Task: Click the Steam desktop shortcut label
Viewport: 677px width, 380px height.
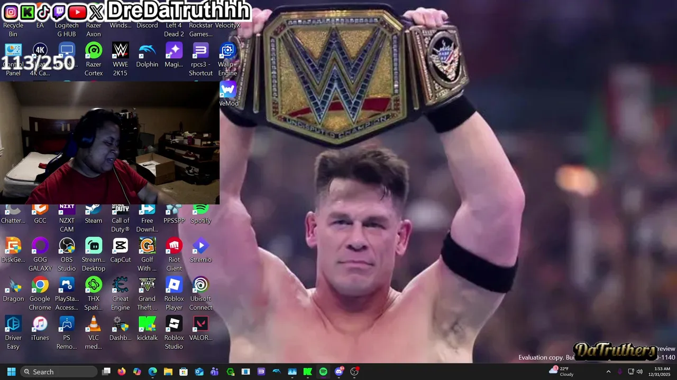Action: pyautogui.click(x=94, y=221)
